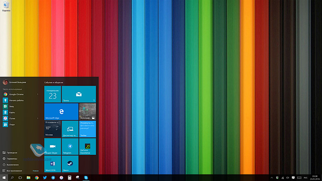Switch input language РУС indicator
This screenshot has height=181, width=322.
[x=305, y=178]
